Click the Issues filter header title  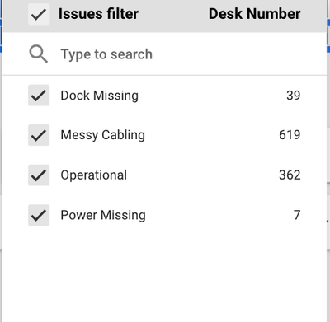coord(98,14)
